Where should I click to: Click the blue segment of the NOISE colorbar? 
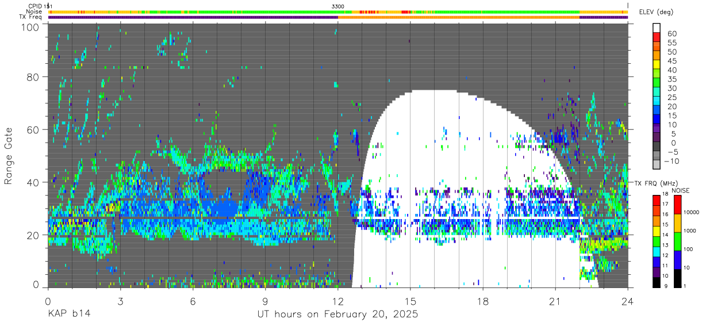(x=677, y=259)
